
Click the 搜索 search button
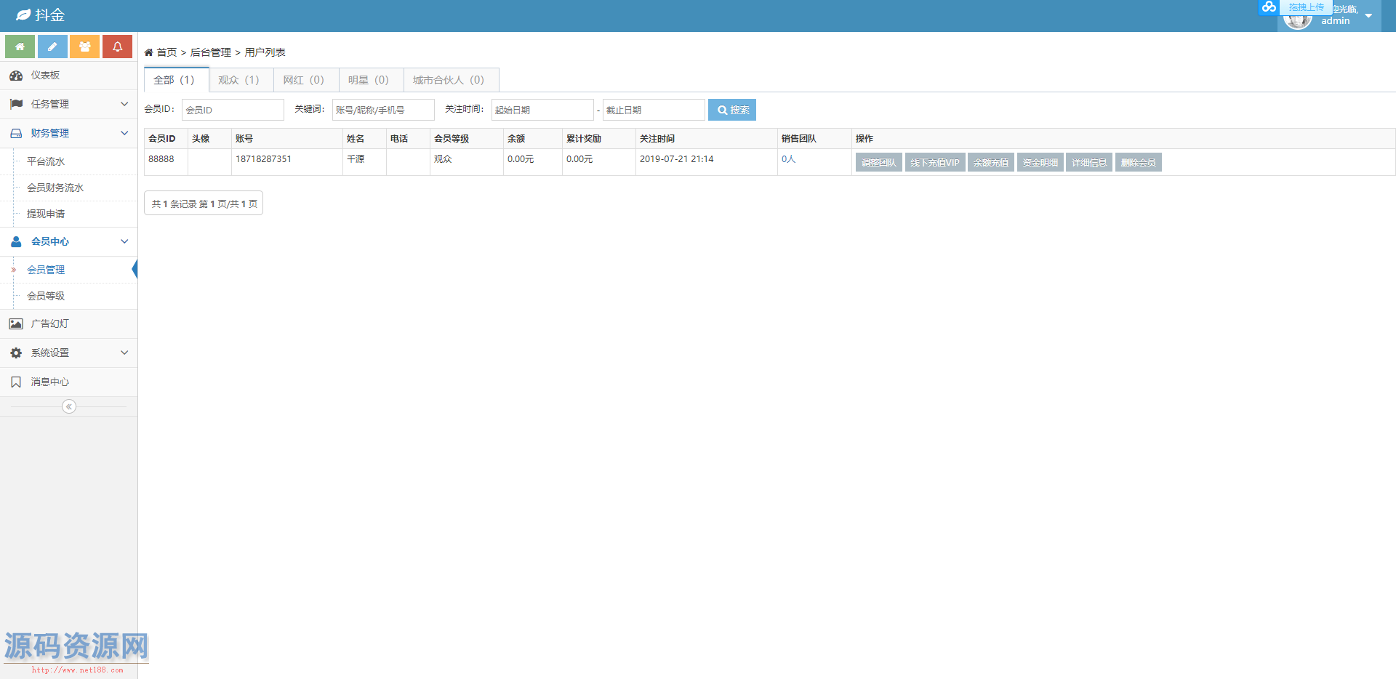pyautogui.click(x=732, y=110)
